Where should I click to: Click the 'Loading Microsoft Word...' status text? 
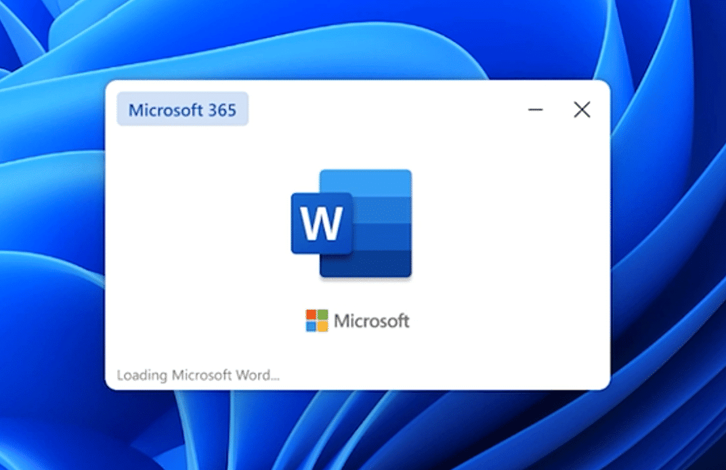tap(198, 375)
